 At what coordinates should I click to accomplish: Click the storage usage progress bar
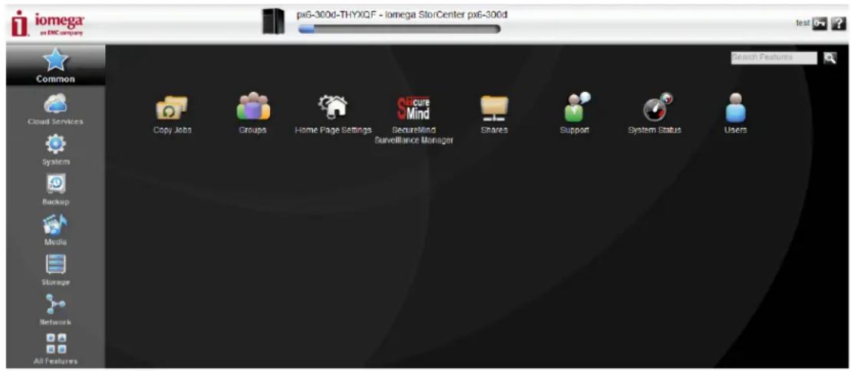399,29
